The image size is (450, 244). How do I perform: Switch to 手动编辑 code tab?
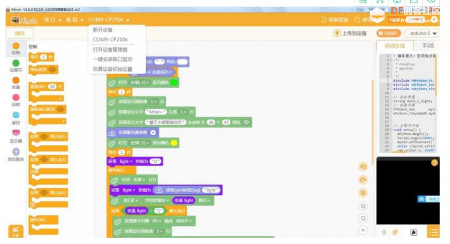pos(428,45)
